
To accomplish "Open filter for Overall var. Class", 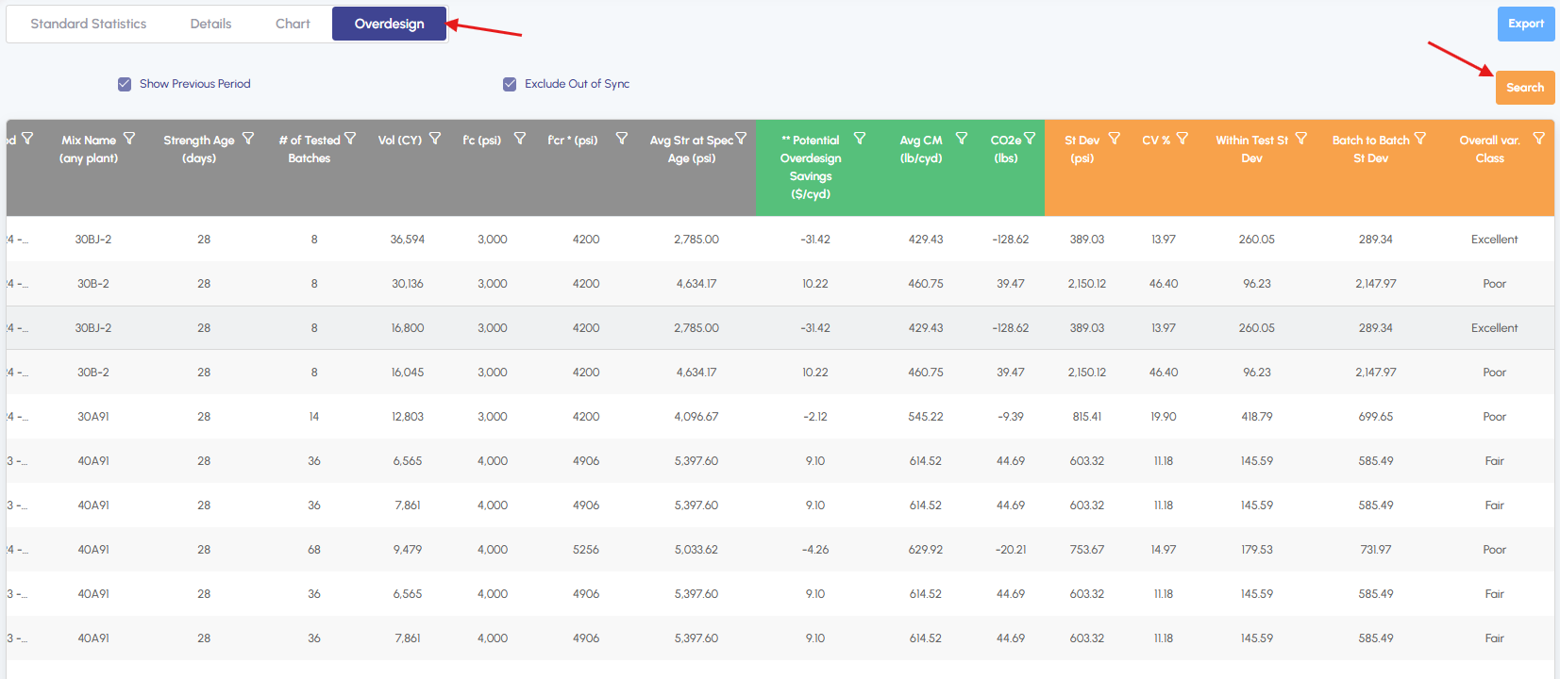I will 1539,139.
